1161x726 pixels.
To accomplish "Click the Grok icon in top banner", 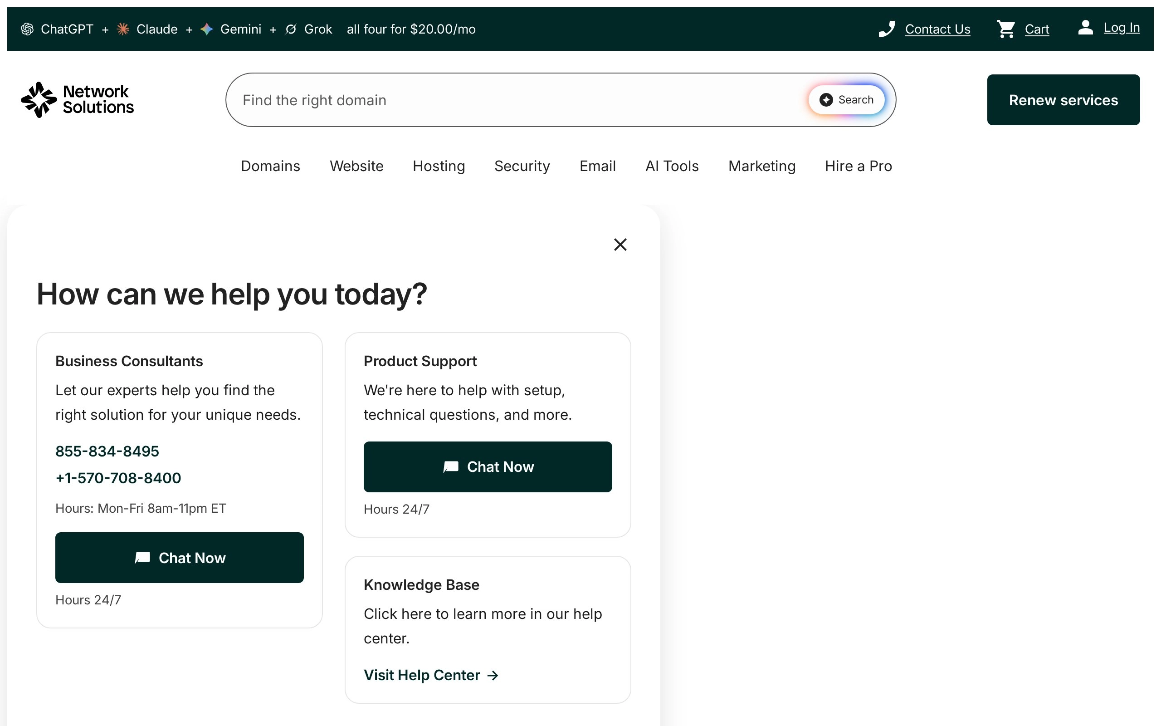I will [291, 29].
